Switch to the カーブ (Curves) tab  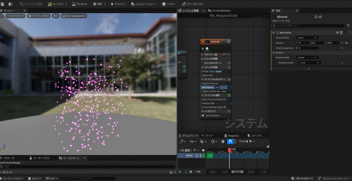207,136
